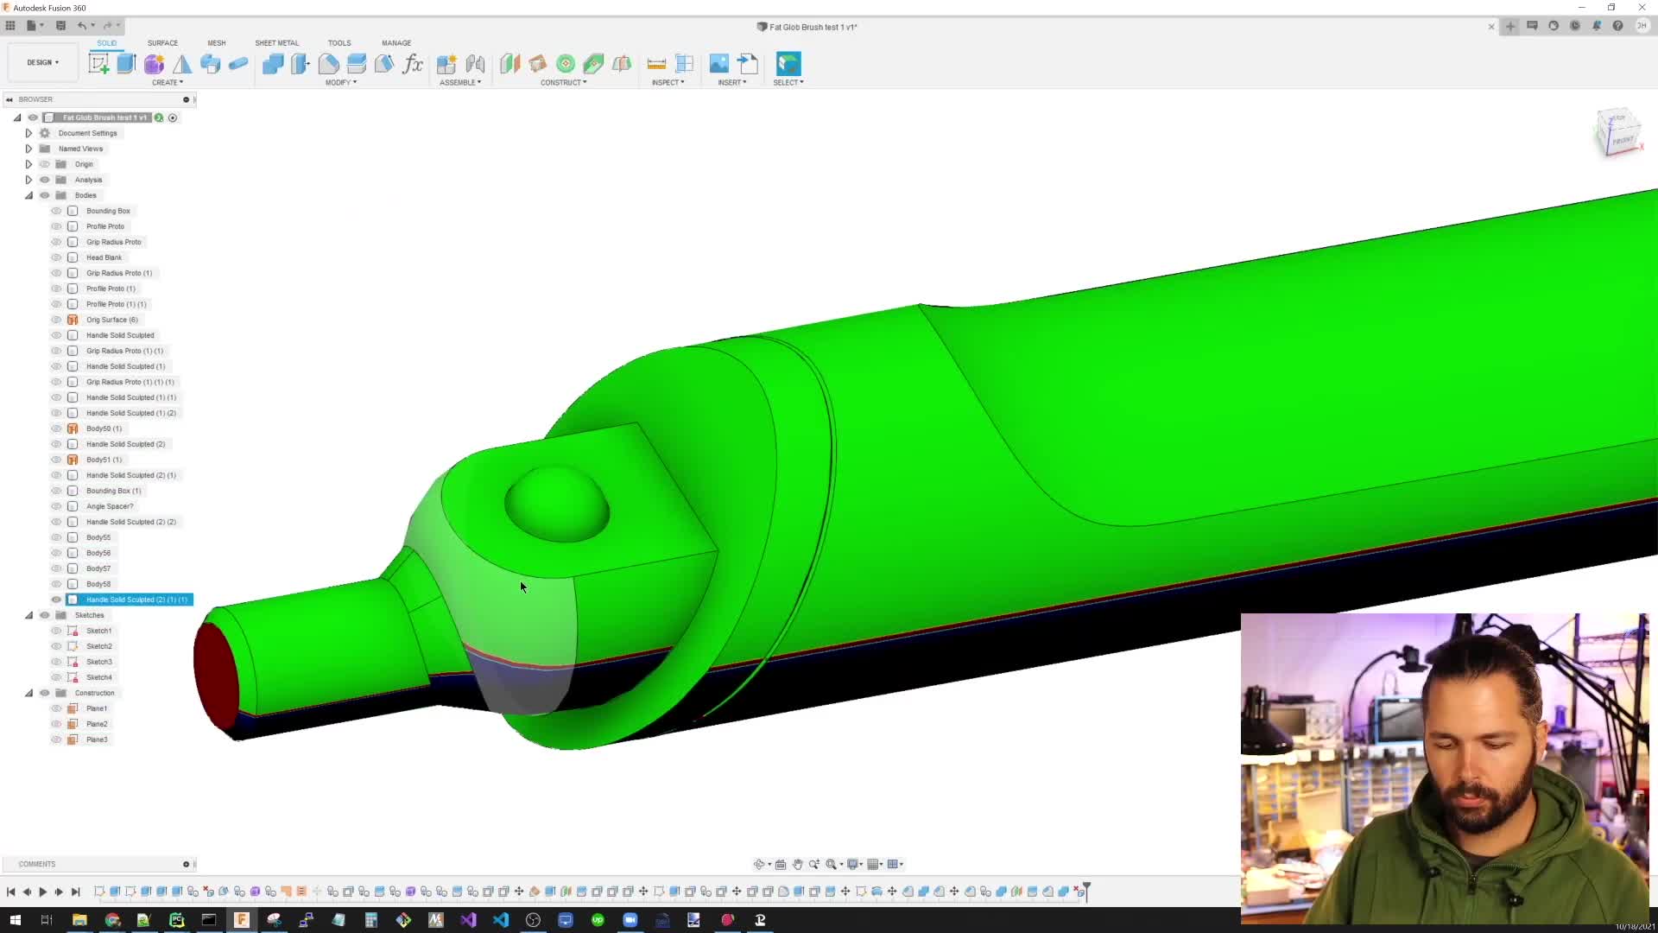Switch to the SHEET METAL tab
The width and height of the screenshot is (1658, 933).
(276, 42)
